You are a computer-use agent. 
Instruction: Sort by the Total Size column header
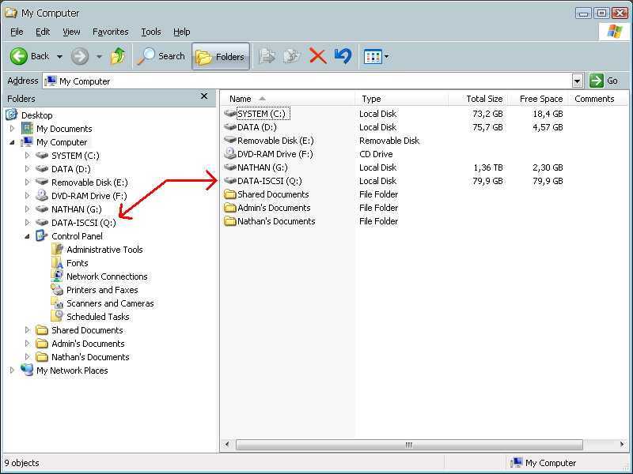[478, 99]
